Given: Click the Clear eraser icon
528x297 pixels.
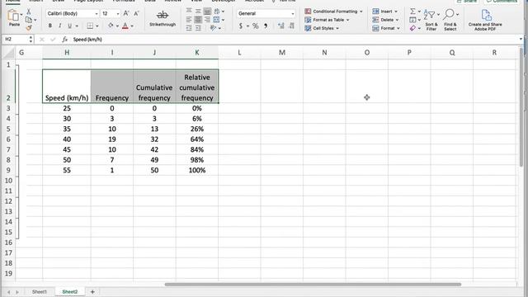Looking at the screenshot, I should click(412, 28).
